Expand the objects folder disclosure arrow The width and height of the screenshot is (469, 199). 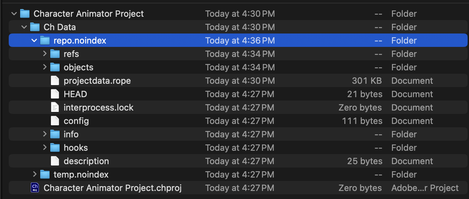pyautogui.click(x=45, y=67)
